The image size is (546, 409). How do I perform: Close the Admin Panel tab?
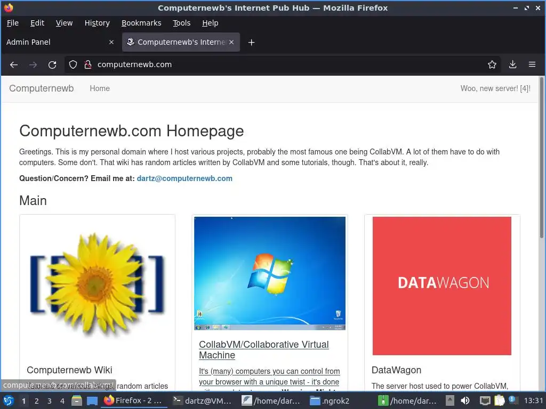point(111,42)
